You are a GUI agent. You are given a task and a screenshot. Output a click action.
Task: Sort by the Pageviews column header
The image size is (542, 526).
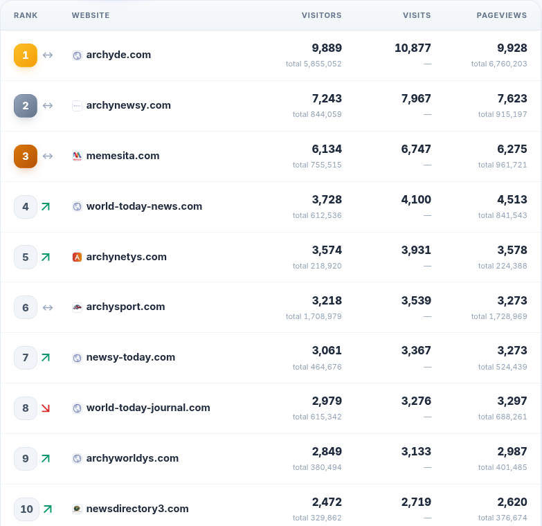pos(502,15)
